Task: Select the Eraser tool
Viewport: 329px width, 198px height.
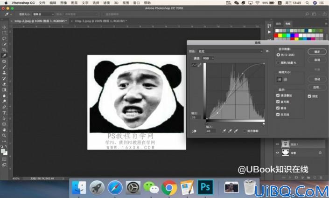Action: (4, 84)
